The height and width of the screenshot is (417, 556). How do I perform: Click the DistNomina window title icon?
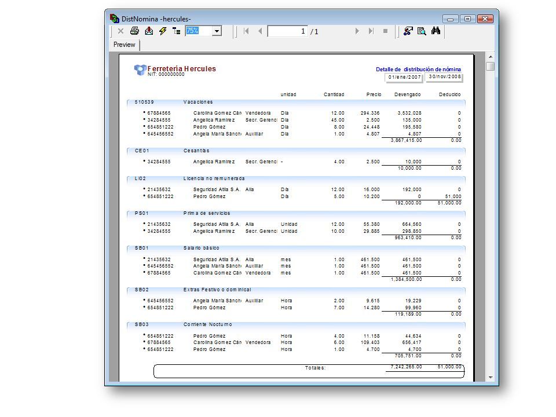[114, 19]
